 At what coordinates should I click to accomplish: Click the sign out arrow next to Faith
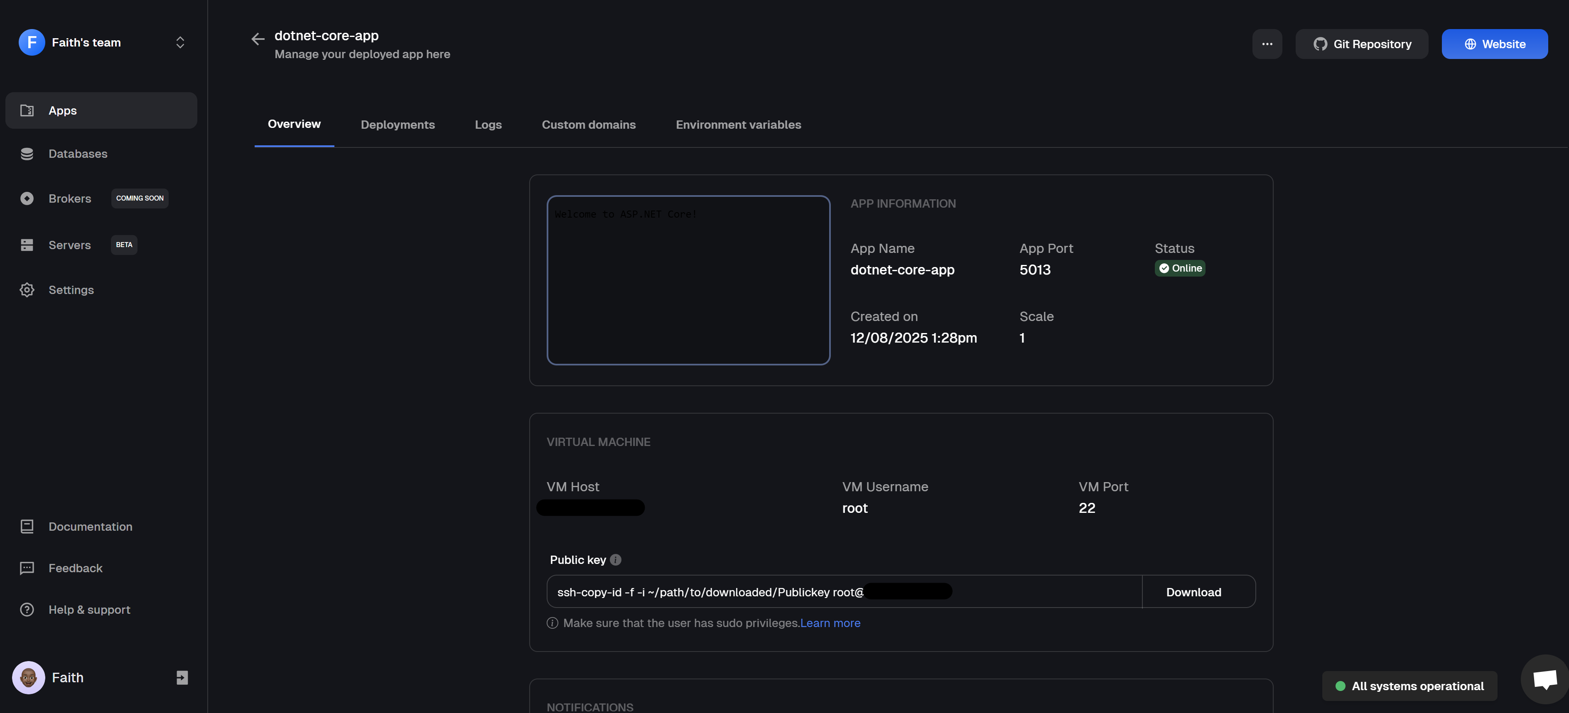tap(181, 677)
